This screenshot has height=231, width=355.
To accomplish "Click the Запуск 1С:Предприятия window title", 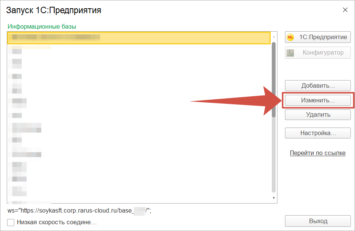I will (x=54, y=10).
